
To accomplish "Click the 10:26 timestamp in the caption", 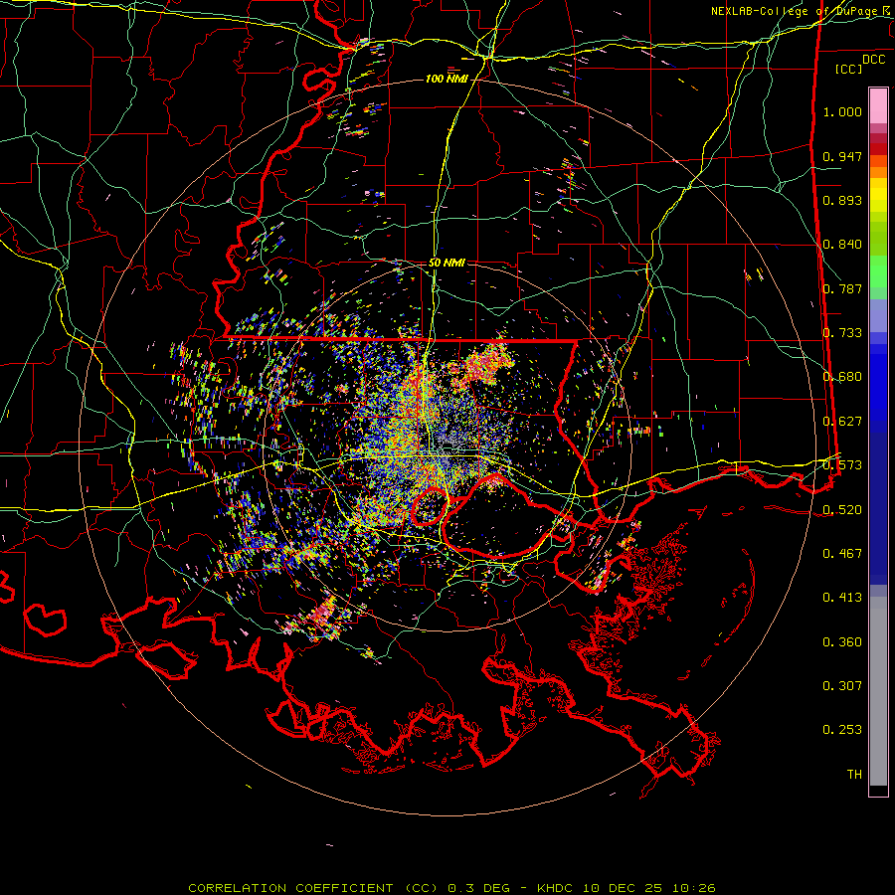I will point(693,888).
